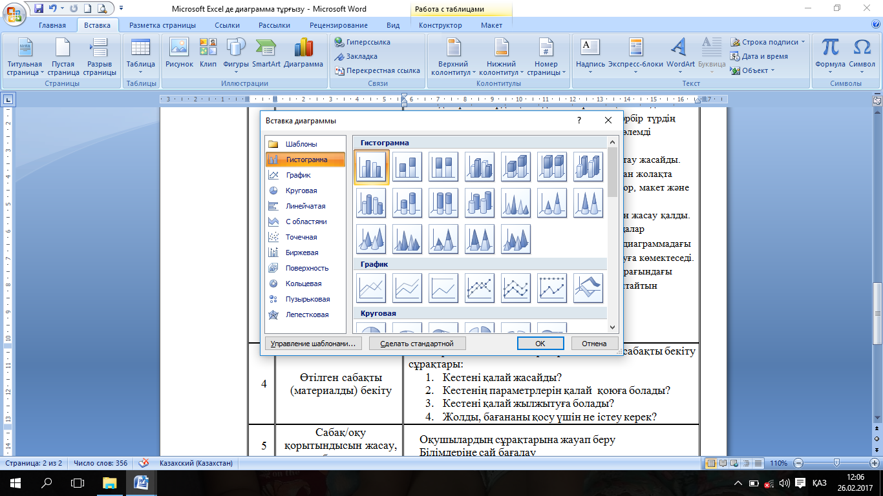Open the Клип clip art tool

point(208,54)
